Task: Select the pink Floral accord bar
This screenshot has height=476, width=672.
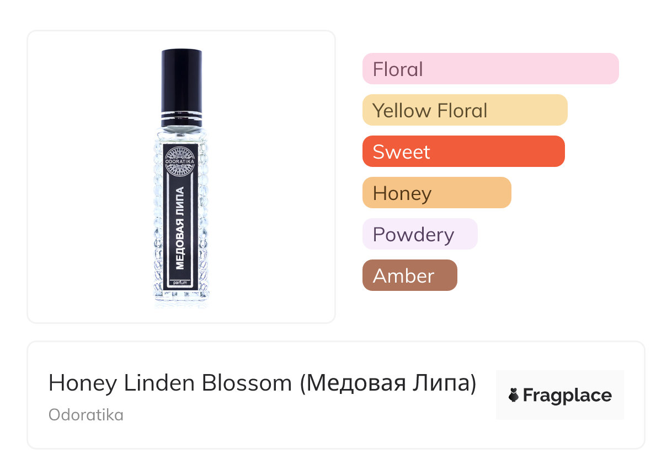Action: click(490, 69)
